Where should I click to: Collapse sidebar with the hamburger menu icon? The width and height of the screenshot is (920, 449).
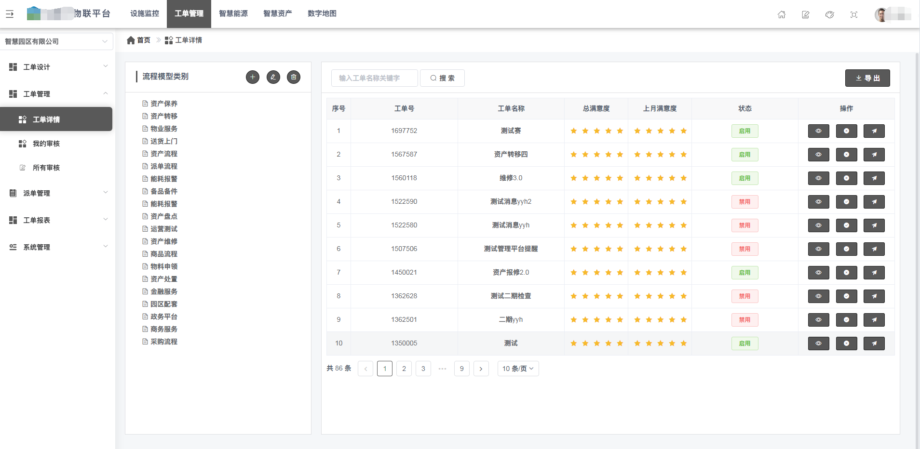(x=10, y=14)
